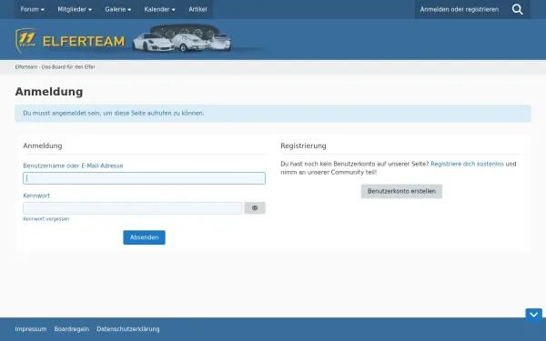546x341 pixels.
Task: Click the scroll-down chevron button
Action: [533, 315]
